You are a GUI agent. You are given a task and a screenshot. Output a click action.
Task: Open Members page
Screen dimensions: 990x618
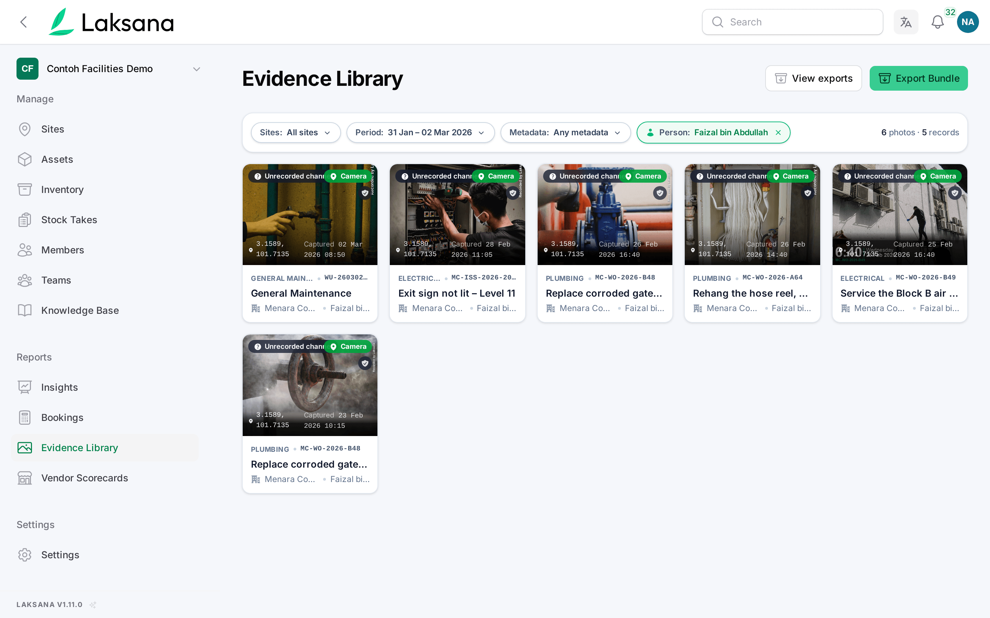pyautogui.click(x=105, y=250)
